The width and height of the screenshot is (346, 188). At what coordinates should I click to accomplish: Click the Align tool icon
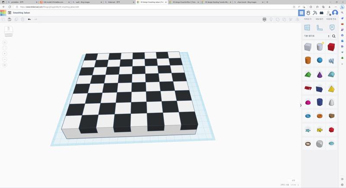coord(291,19)
